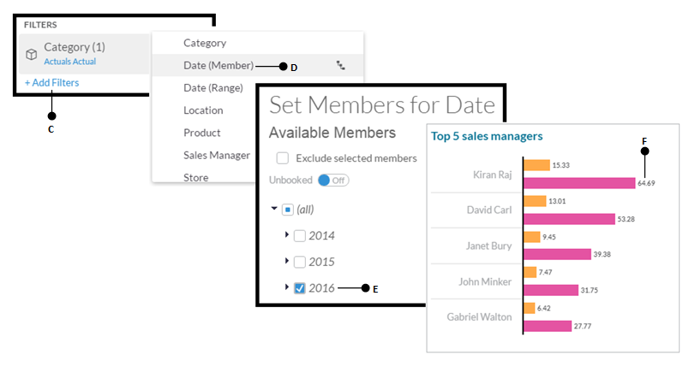Expand the 2016 year node
Viewport: 695px width, 367px height.
click(x=287, y=287)
